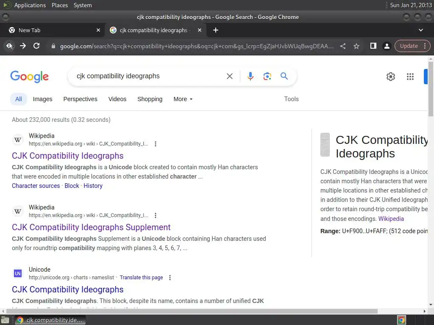Open CJK Compatibility Ideographs Supplement result

91,227
